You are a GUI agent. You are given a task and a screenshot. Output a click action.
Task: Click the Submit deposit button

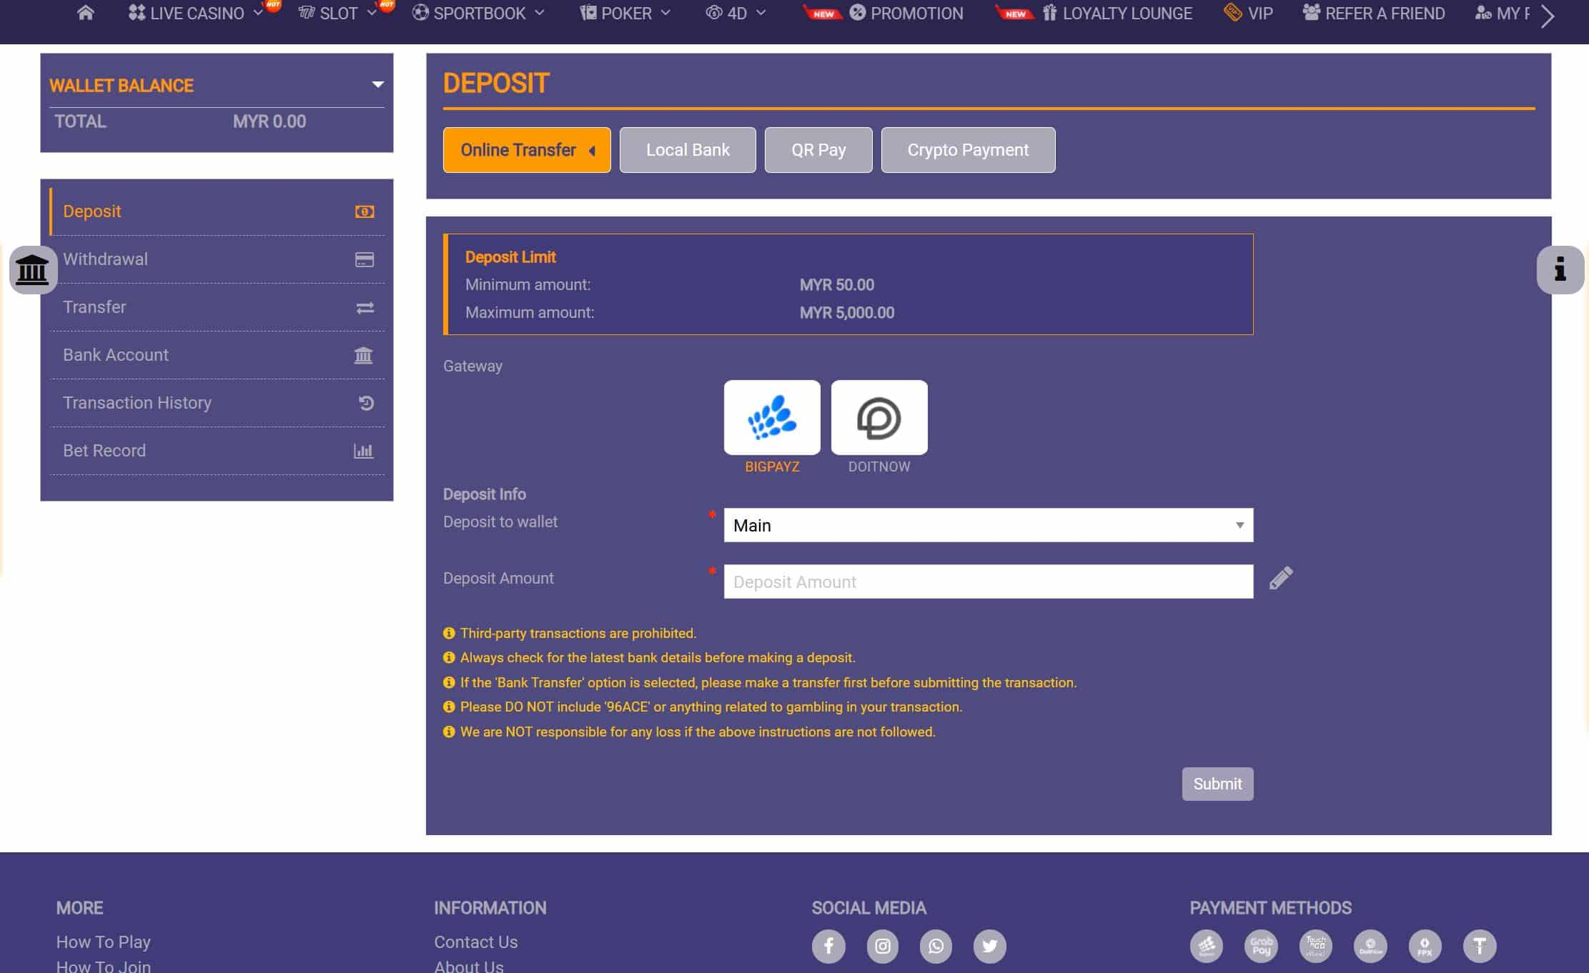1218,784
